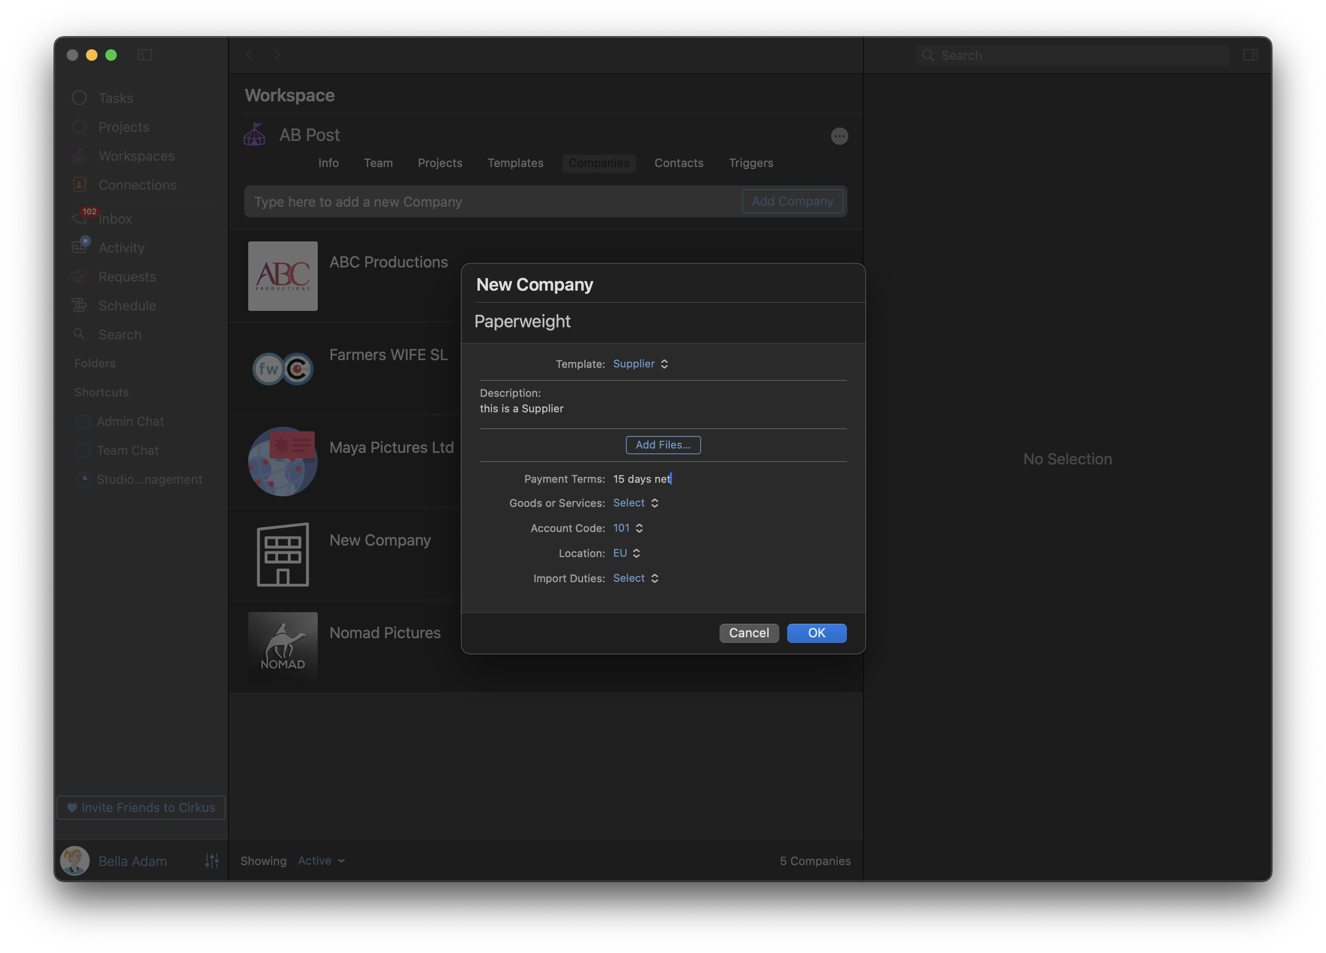Click the Schedule signpost icon
1326x953 pixels.
click(79, 305)
